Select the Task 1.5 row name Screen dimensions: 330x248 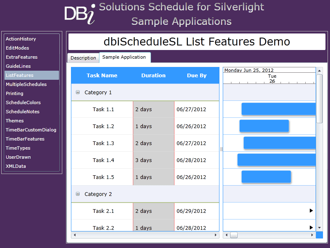click(104, 177)
